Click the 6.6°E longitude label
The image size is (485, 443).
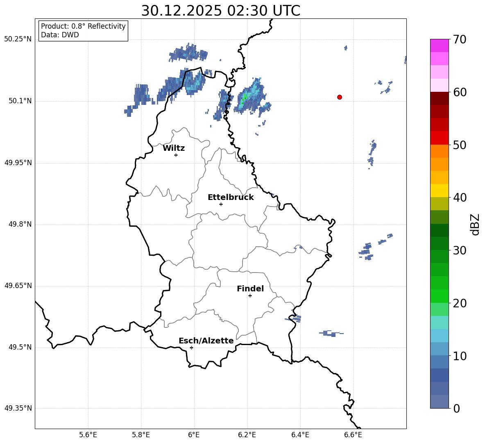(353, 435)
